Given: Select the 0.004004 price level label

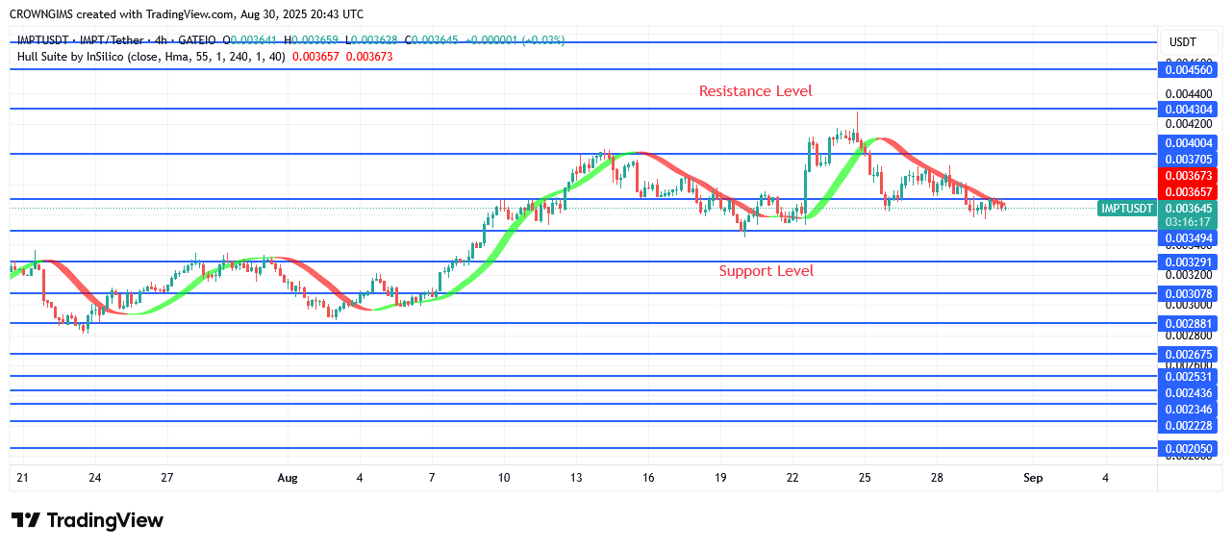Looking at the screenshot, I should [1189, 143].
